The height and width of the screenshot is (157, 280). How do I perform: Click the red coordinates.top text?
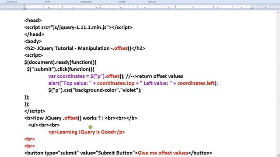click(115, 83)
